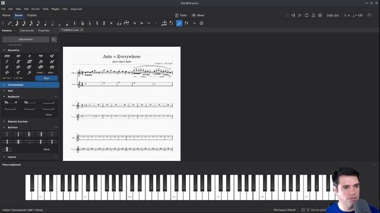The image size is (380, 213).
Task: Start playback with Play button
Action: 300,15
